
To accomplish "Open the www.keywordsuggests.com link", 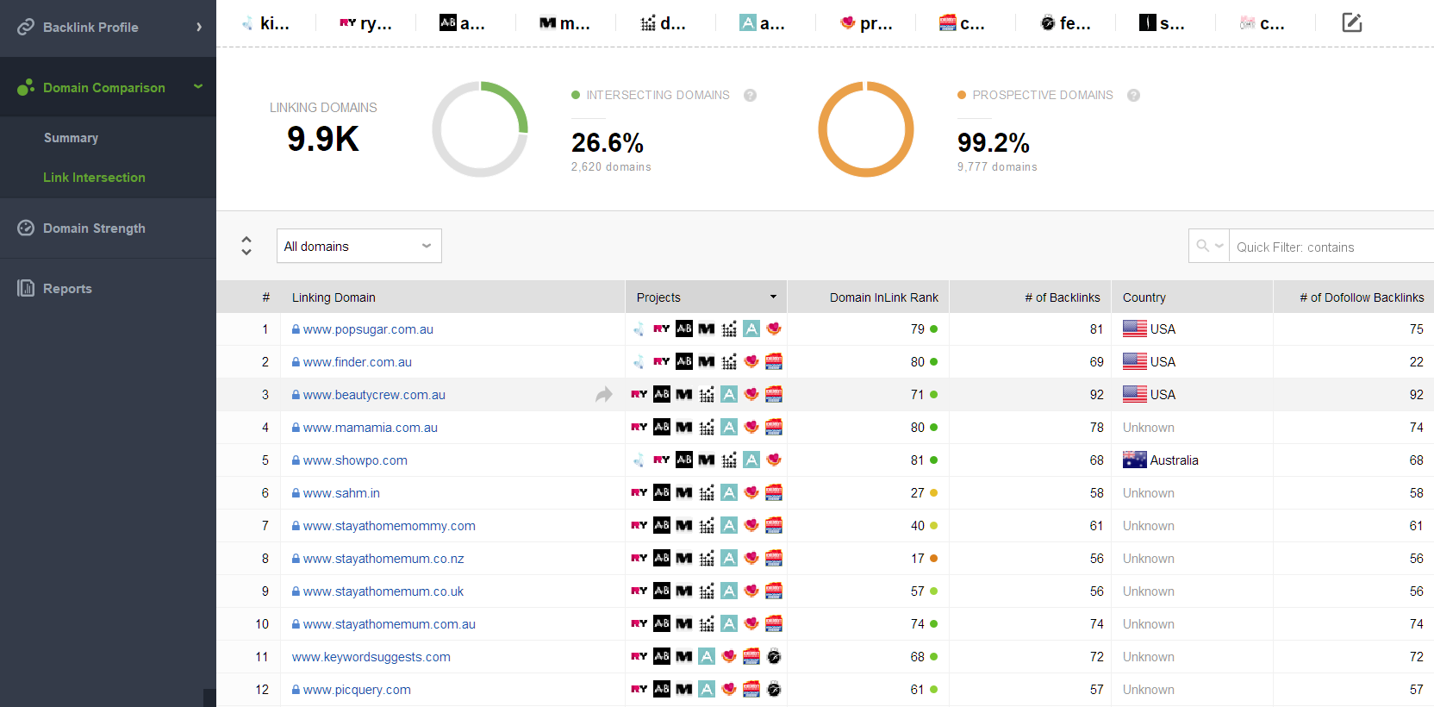I will 371,657.
